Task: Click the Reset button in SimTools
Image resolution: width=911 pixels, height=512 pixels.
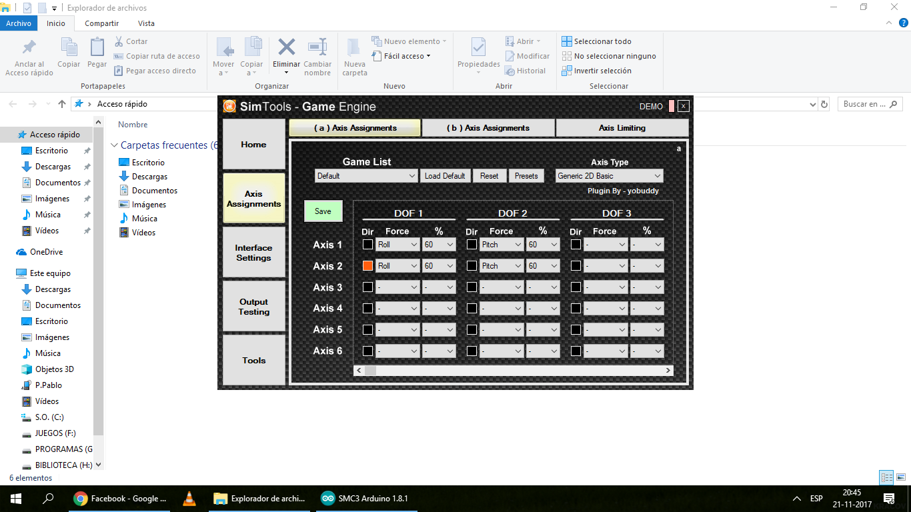Action: (489, 176)
